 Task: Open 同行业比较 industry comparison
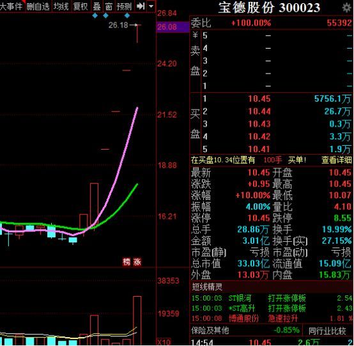[x=327, y=331]
